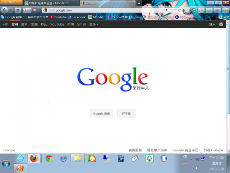Click inside the Google search box

(113, 102)
